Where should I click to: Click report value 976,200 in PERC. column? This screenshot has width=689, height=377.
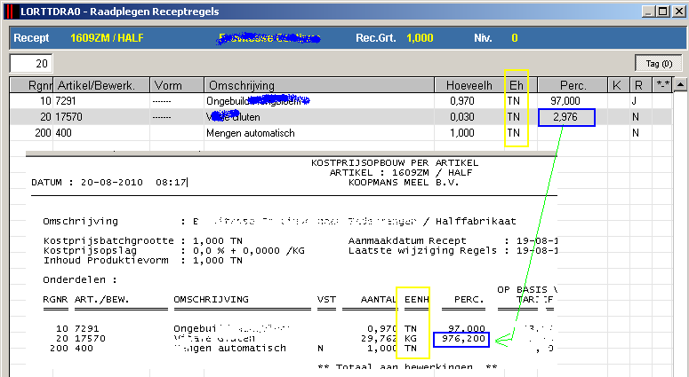463,339
